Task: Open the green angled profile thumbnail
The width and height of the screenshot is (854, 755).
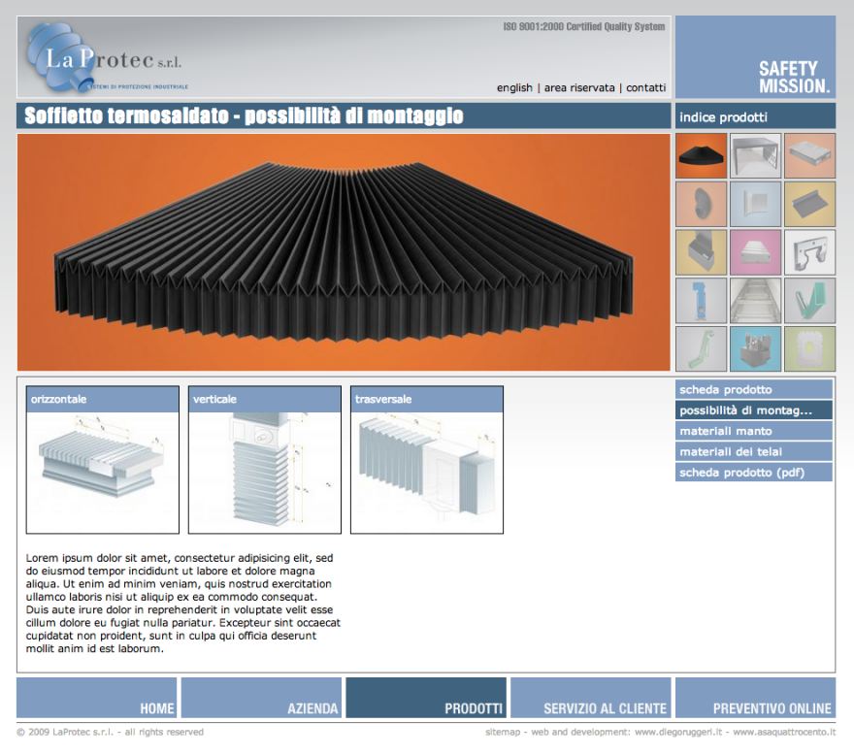Action: click(810, 301)
